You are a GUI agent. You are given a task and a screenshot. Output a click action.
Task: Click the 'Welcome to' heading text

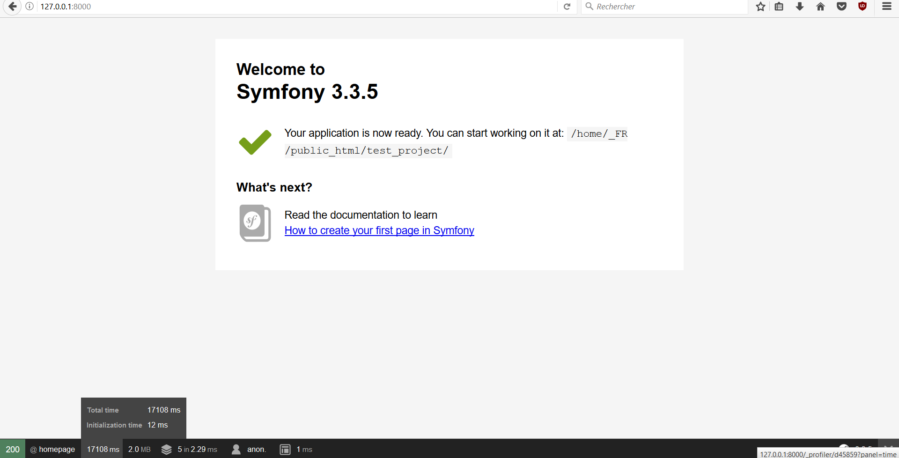coord(280,69)
